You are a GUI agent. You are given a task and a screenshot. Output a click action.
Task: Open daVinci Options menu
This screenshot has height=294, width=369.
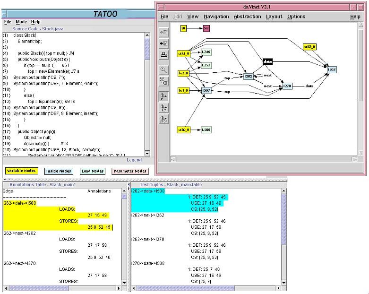pos(296,17)
